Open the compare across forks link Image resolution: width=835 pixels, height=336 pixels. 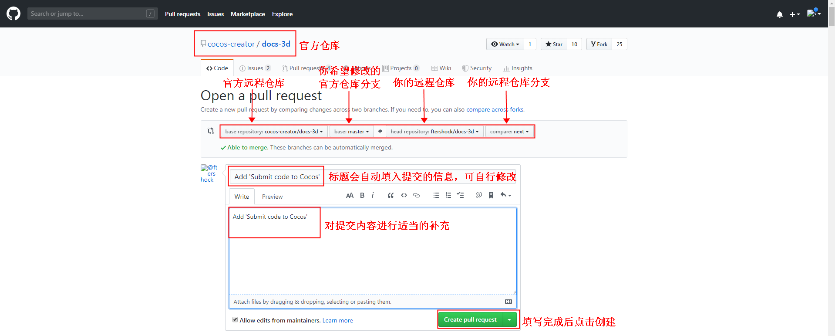[495, 109]
